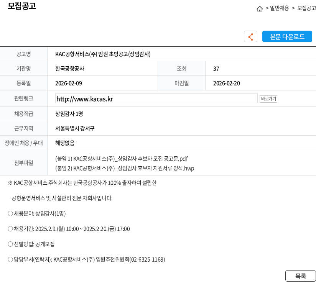The height and width of the screenshot is (282, 316).
Task: Click the 채용분야: 상임감사(1명) line
Action: (x=37, y=213)
